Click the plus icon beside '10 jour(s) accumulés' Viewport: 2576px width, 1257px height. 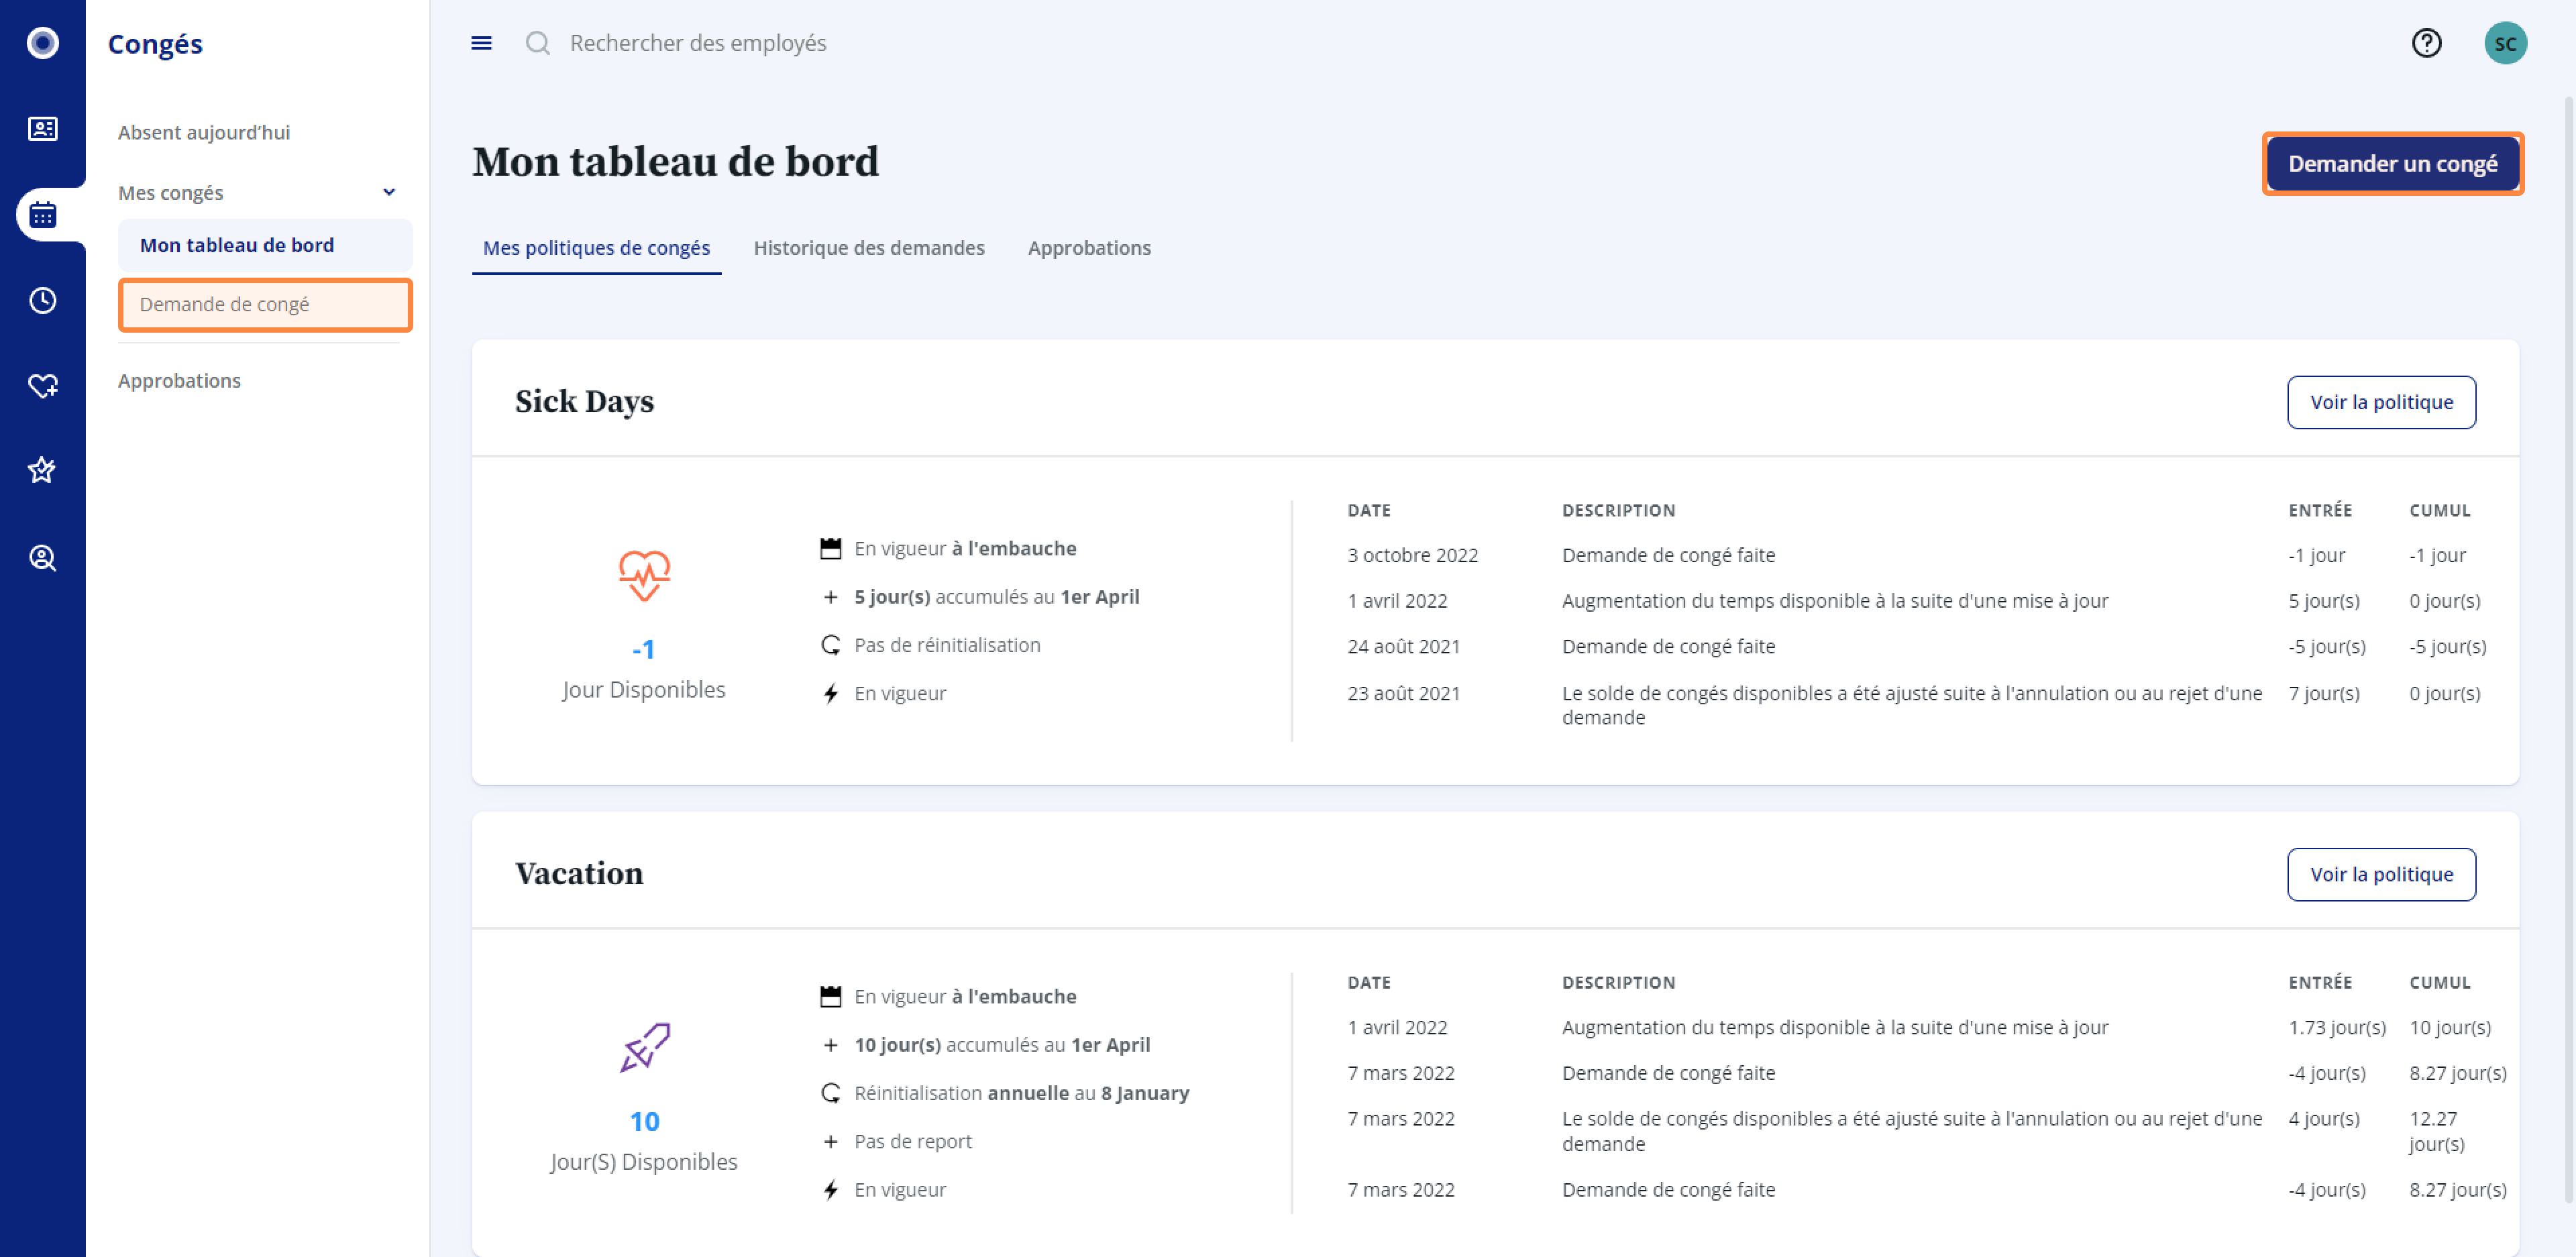(x=830, y=1045)
